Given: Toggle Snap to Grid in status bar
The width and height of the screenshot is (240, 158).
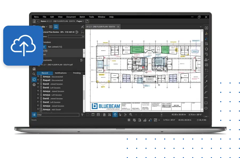Looking at the screenshot, I should coord(134,120).
